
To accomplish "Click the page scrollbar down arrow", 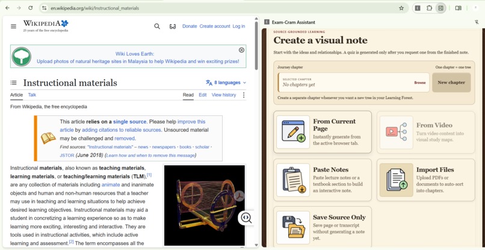I will click(256, 245).
